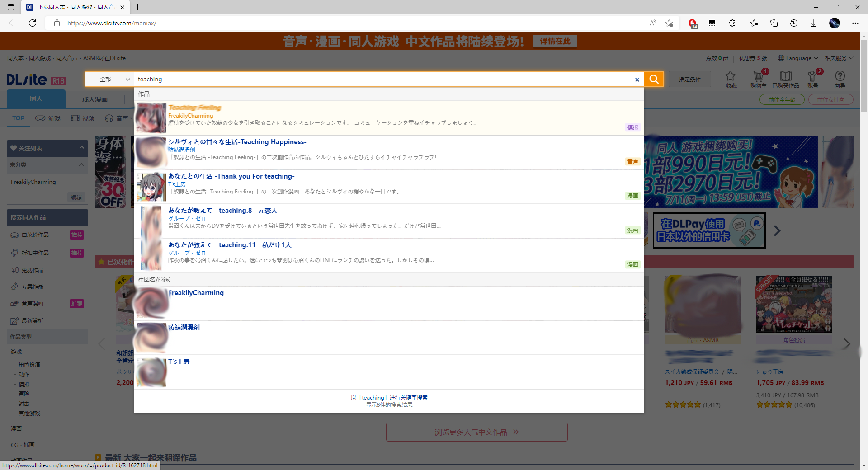The height and width of the screenshot is (470, 868).
Task: Select the 游戏 navigation item
Action: tap(48, 118)
